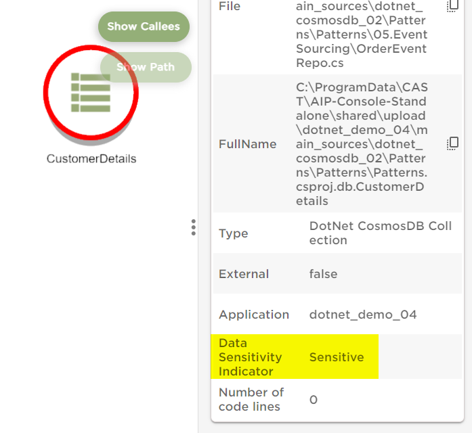
Task: Click the FullName property label
Action: (x=247, y=144)
